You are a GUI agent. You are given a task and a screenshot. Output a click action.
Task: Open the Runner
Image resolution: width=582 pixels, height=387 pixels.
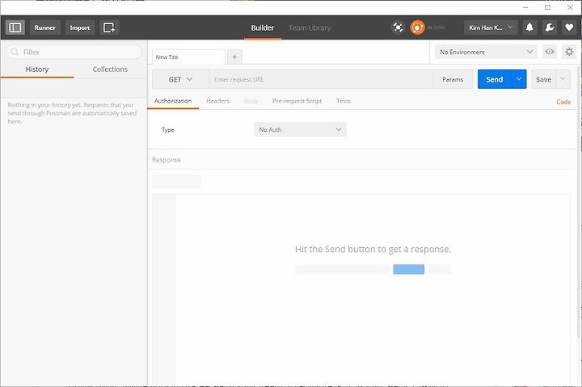[x=45, y=27]
